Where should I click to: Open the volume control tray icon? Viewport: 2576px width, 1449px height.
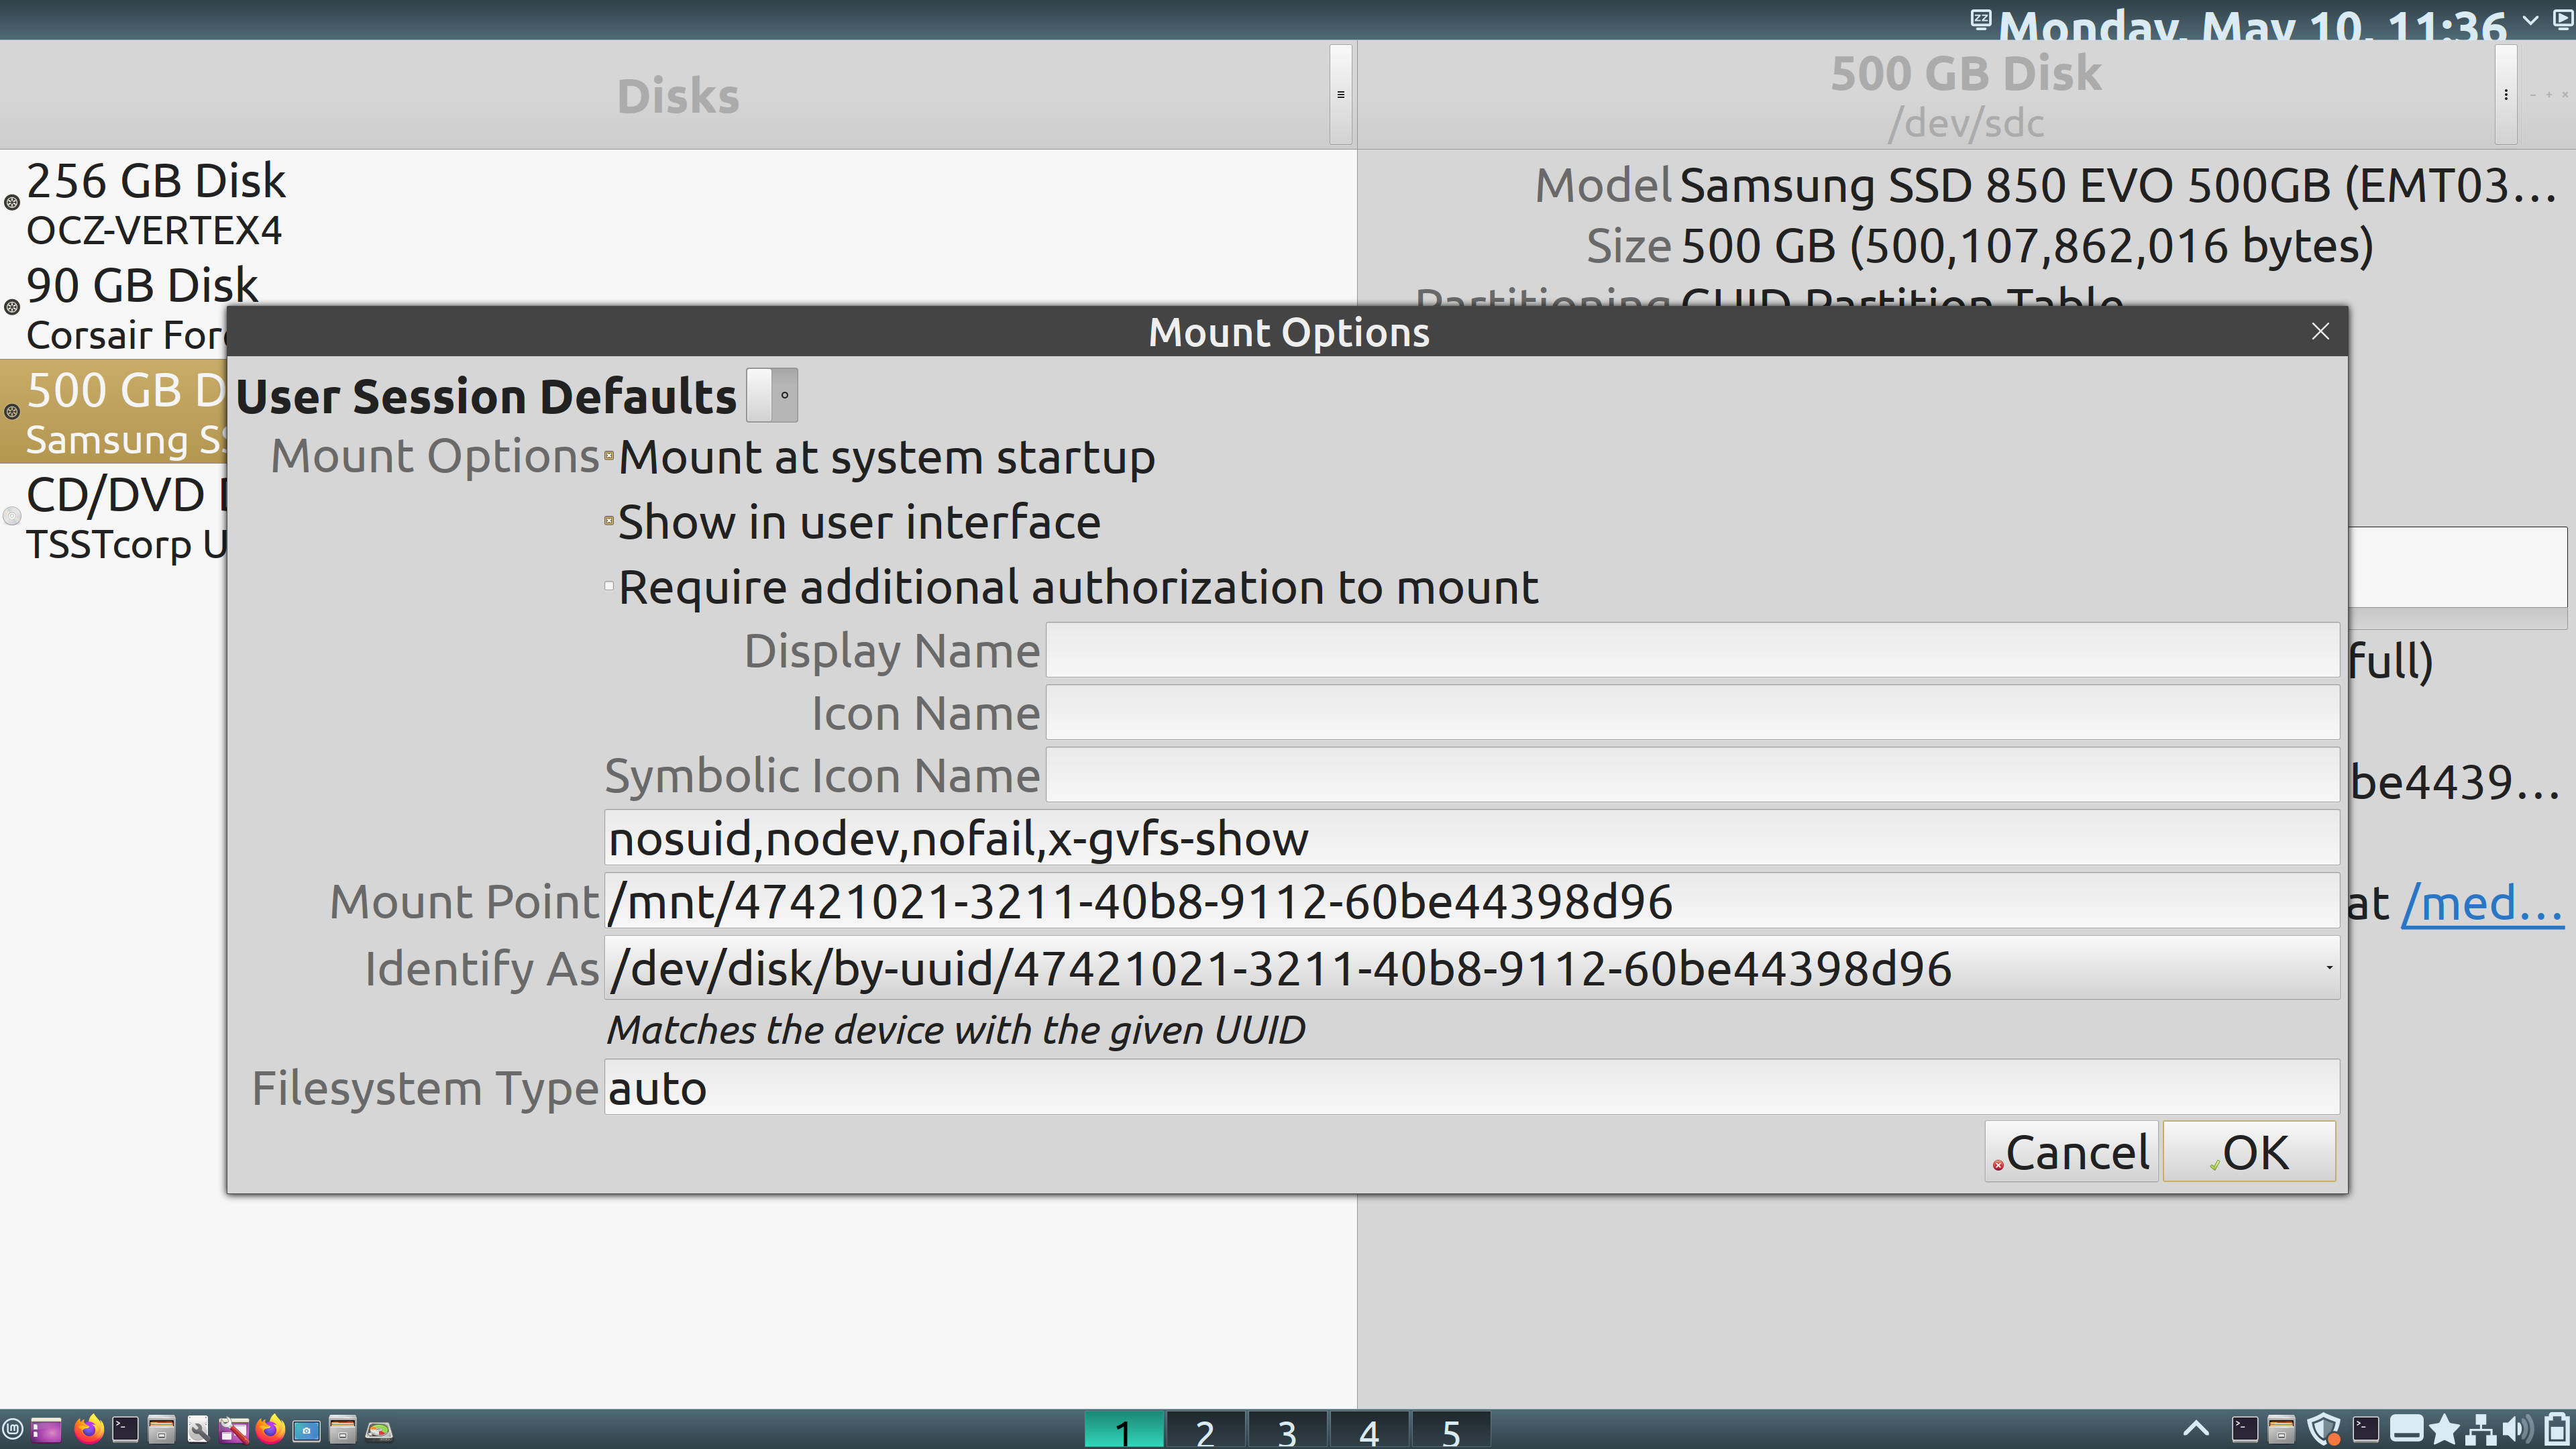(2518, 1429)
